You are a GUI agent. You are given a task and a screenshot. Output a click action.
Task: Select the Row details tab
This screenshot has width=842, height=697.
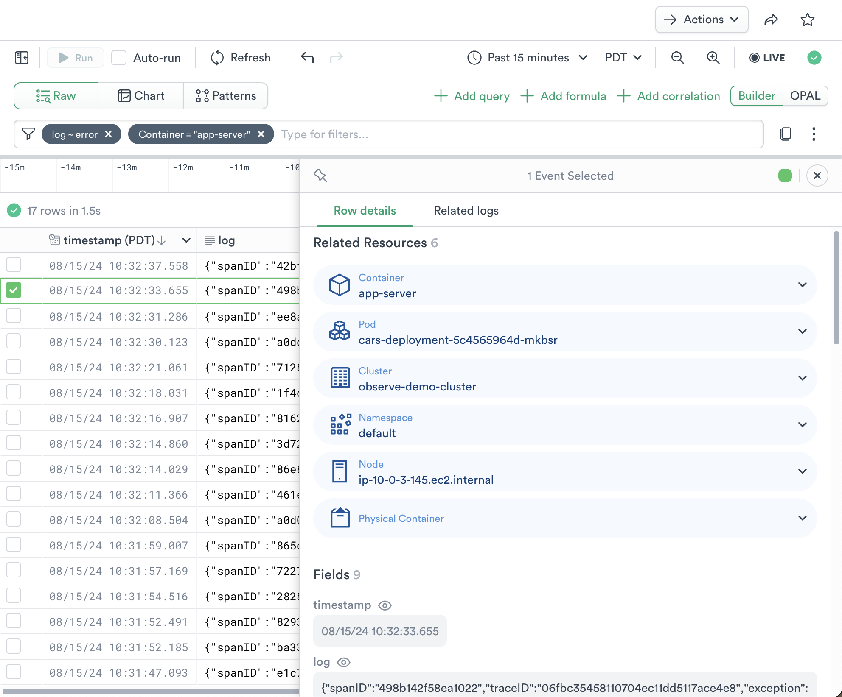(x=365, y=211)
